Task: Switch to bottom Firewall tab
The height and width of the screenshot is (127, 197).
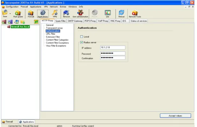Action: [x=8, y=122]
